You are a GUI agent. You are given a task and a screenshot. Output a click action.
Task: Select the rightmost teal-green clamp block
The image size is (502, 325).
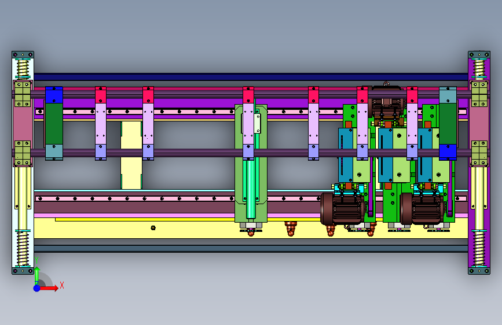pos(448,124)
